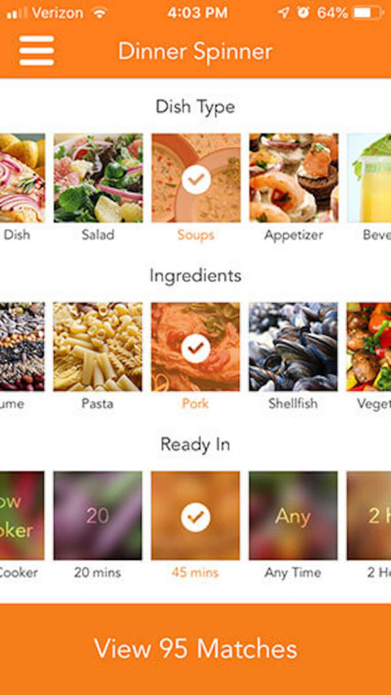Open the Dinner Spinner title bar
The width and height of the screenshot is (391, 695).
[x=195, y=50]
